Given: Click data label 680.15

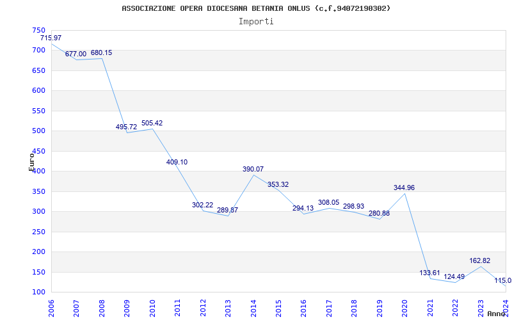Looking at the screenshot, I should (101, 52).
